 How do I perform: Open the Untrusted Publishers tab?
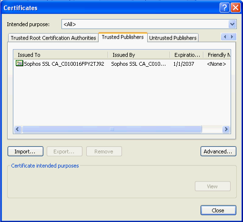173,38
